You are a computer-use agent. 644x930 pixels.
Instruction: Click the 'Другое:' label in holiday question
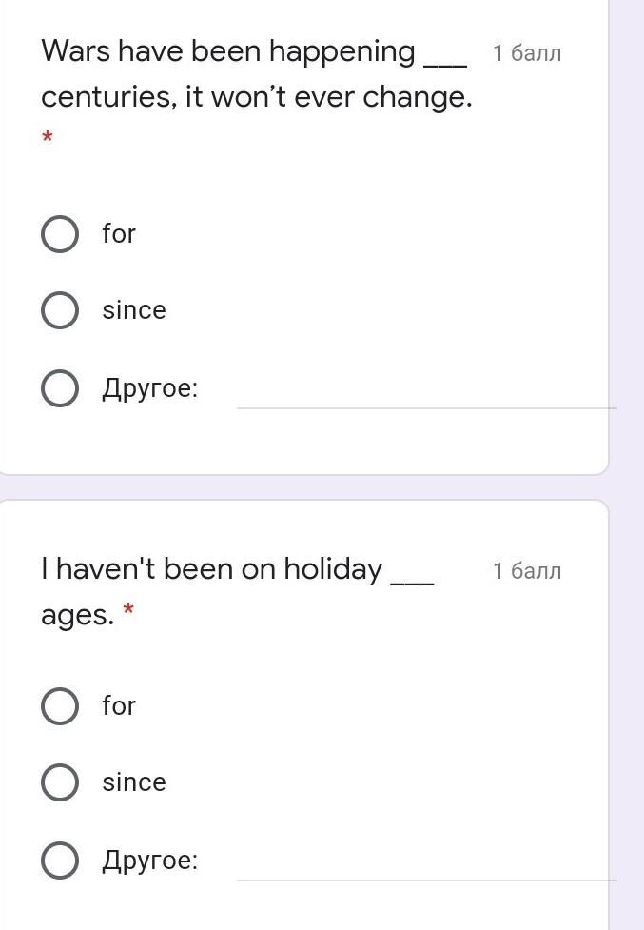pos(150,861)
